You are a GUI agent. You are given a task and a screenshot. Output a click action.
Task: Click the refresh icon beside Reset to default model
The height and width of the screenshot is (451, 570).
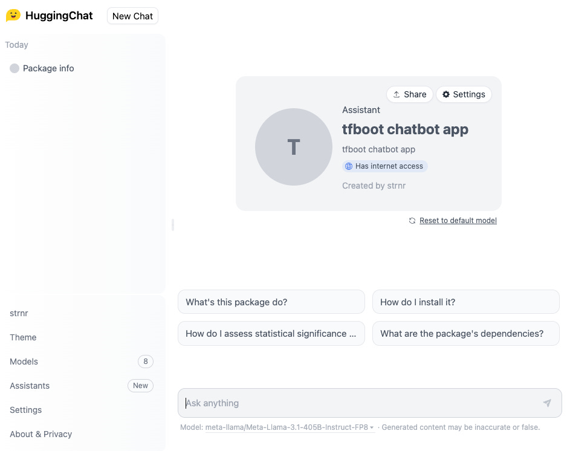point(412,221)
